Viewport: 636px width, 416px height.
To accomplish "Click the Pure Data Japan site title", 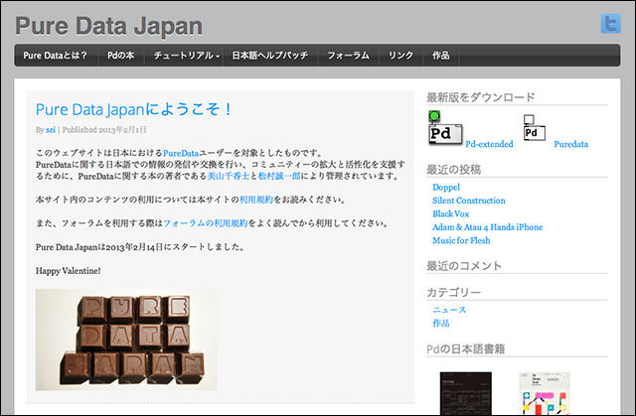I will (x=108, y=26).
